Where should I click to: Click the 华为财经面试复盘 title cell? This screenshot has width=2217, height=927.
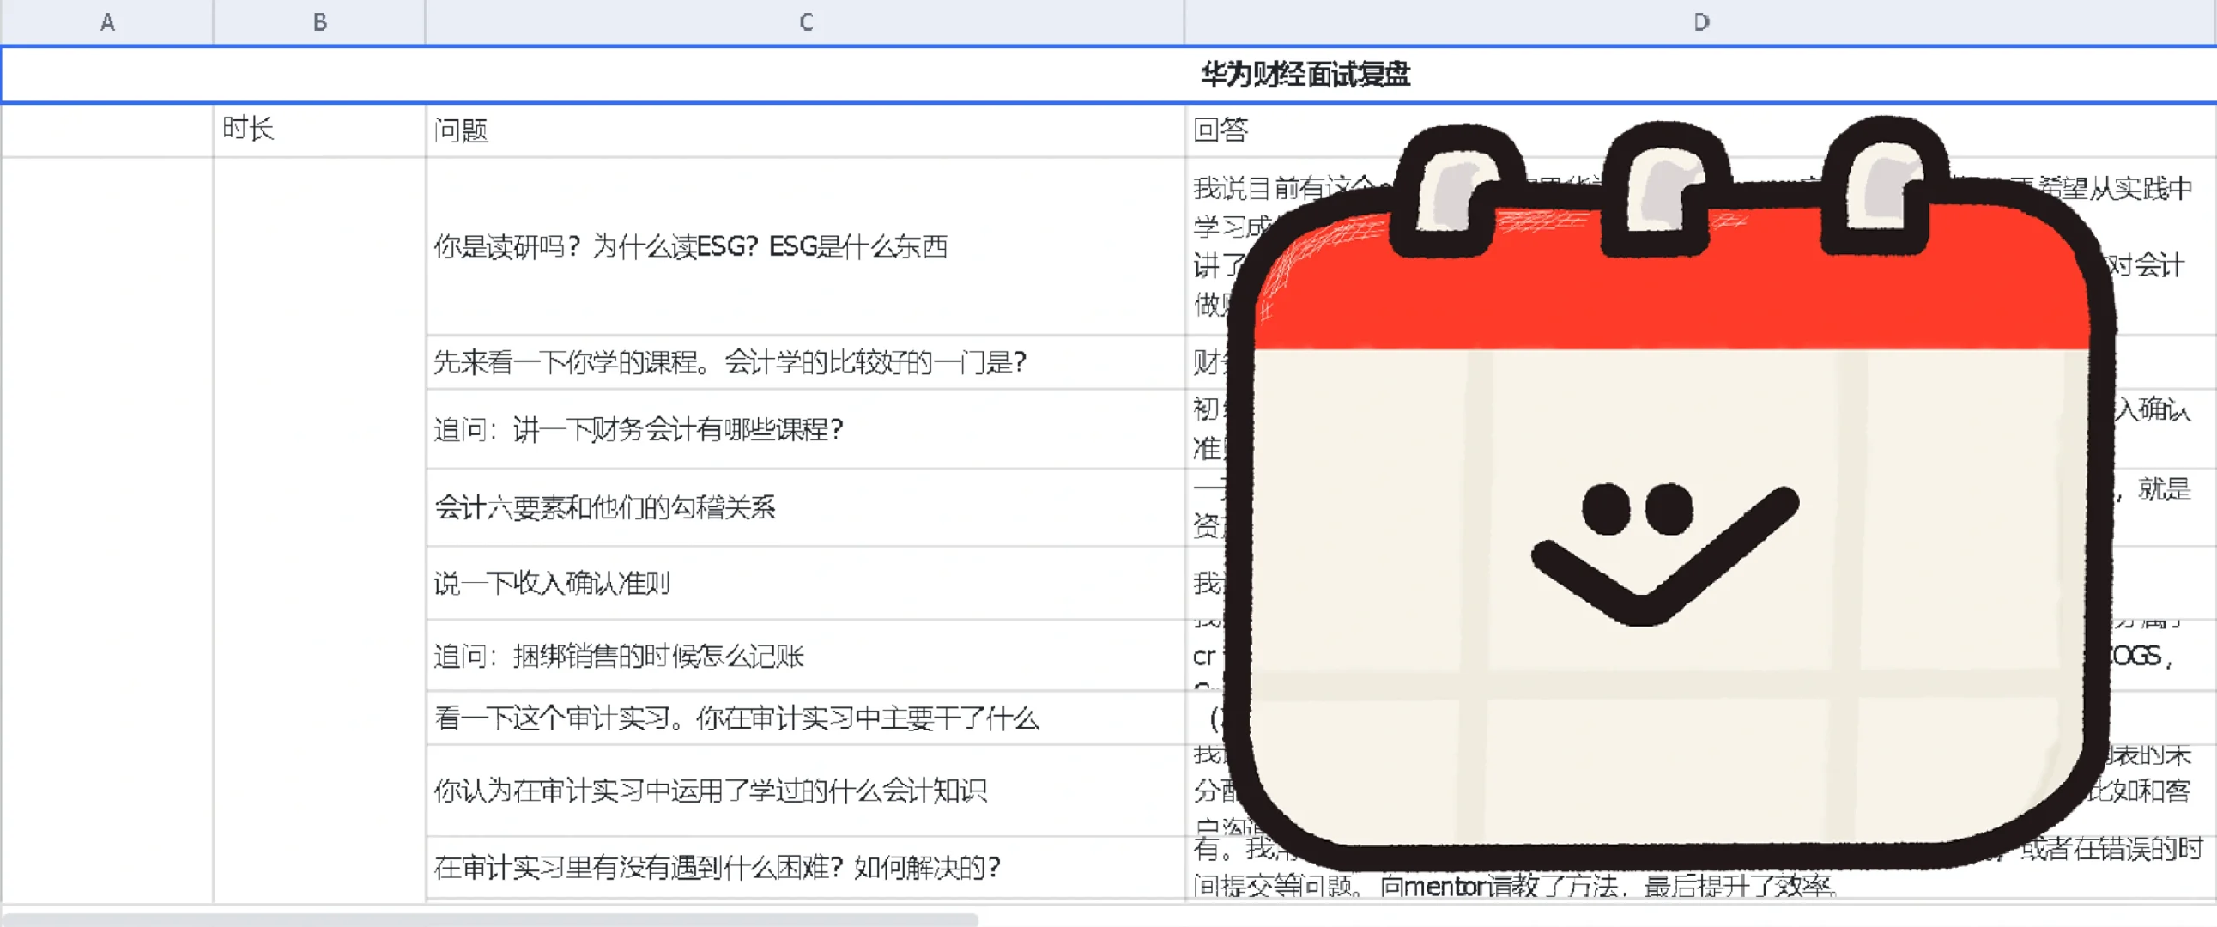tap(1304, 75)
